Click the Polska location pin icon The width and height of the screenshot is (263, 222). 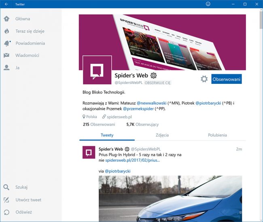click(x=84, y=117)
